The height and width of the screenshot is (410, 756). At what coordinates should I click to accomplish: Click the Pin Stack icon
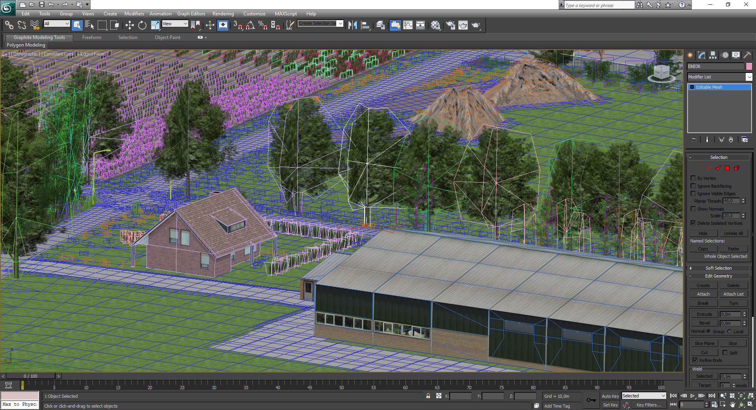point(693,140)
